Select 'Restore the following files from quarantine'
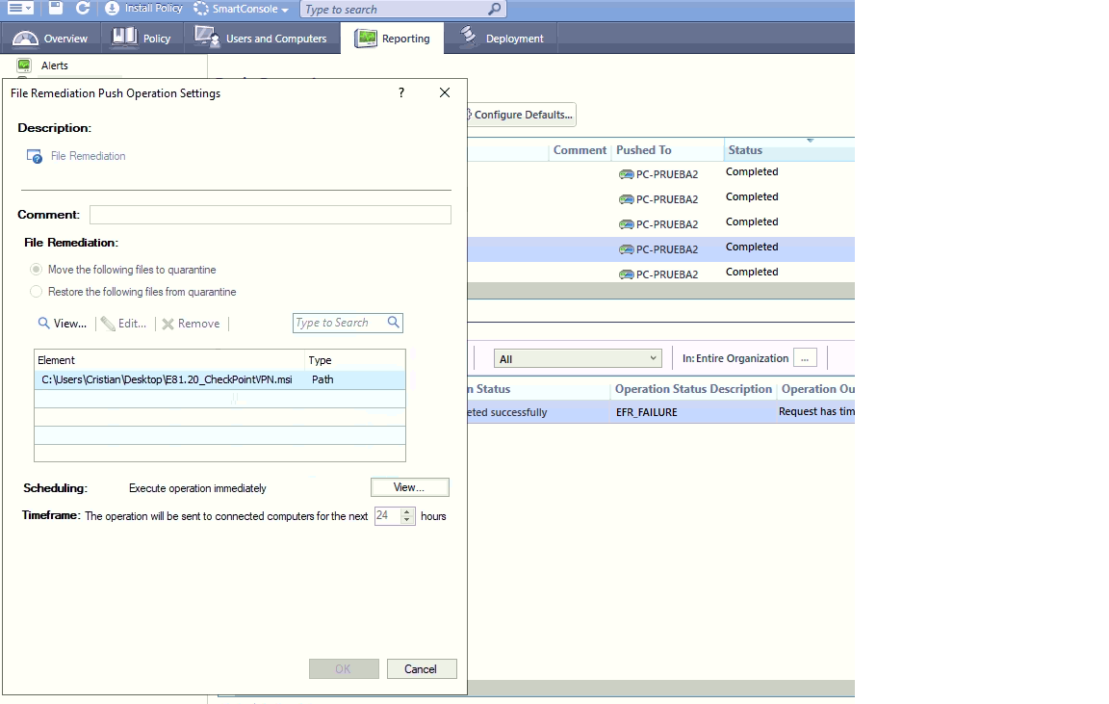1109x704 pixels. coord(36,292)
